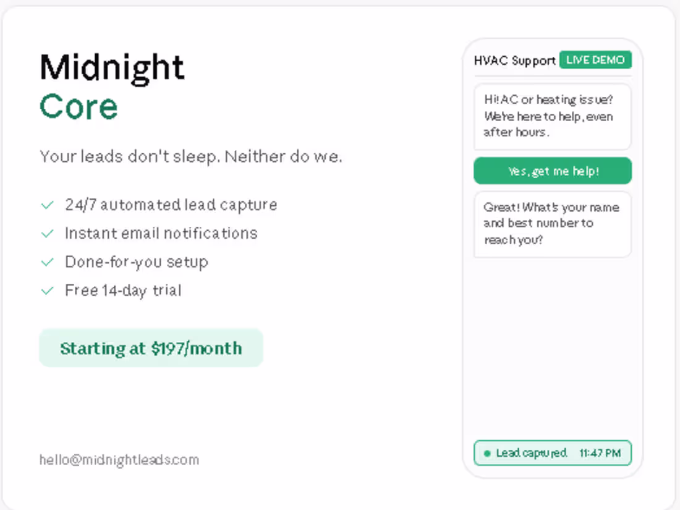Click the 'Hi! AC or heating issue?' message bubble

coord(553,117)
